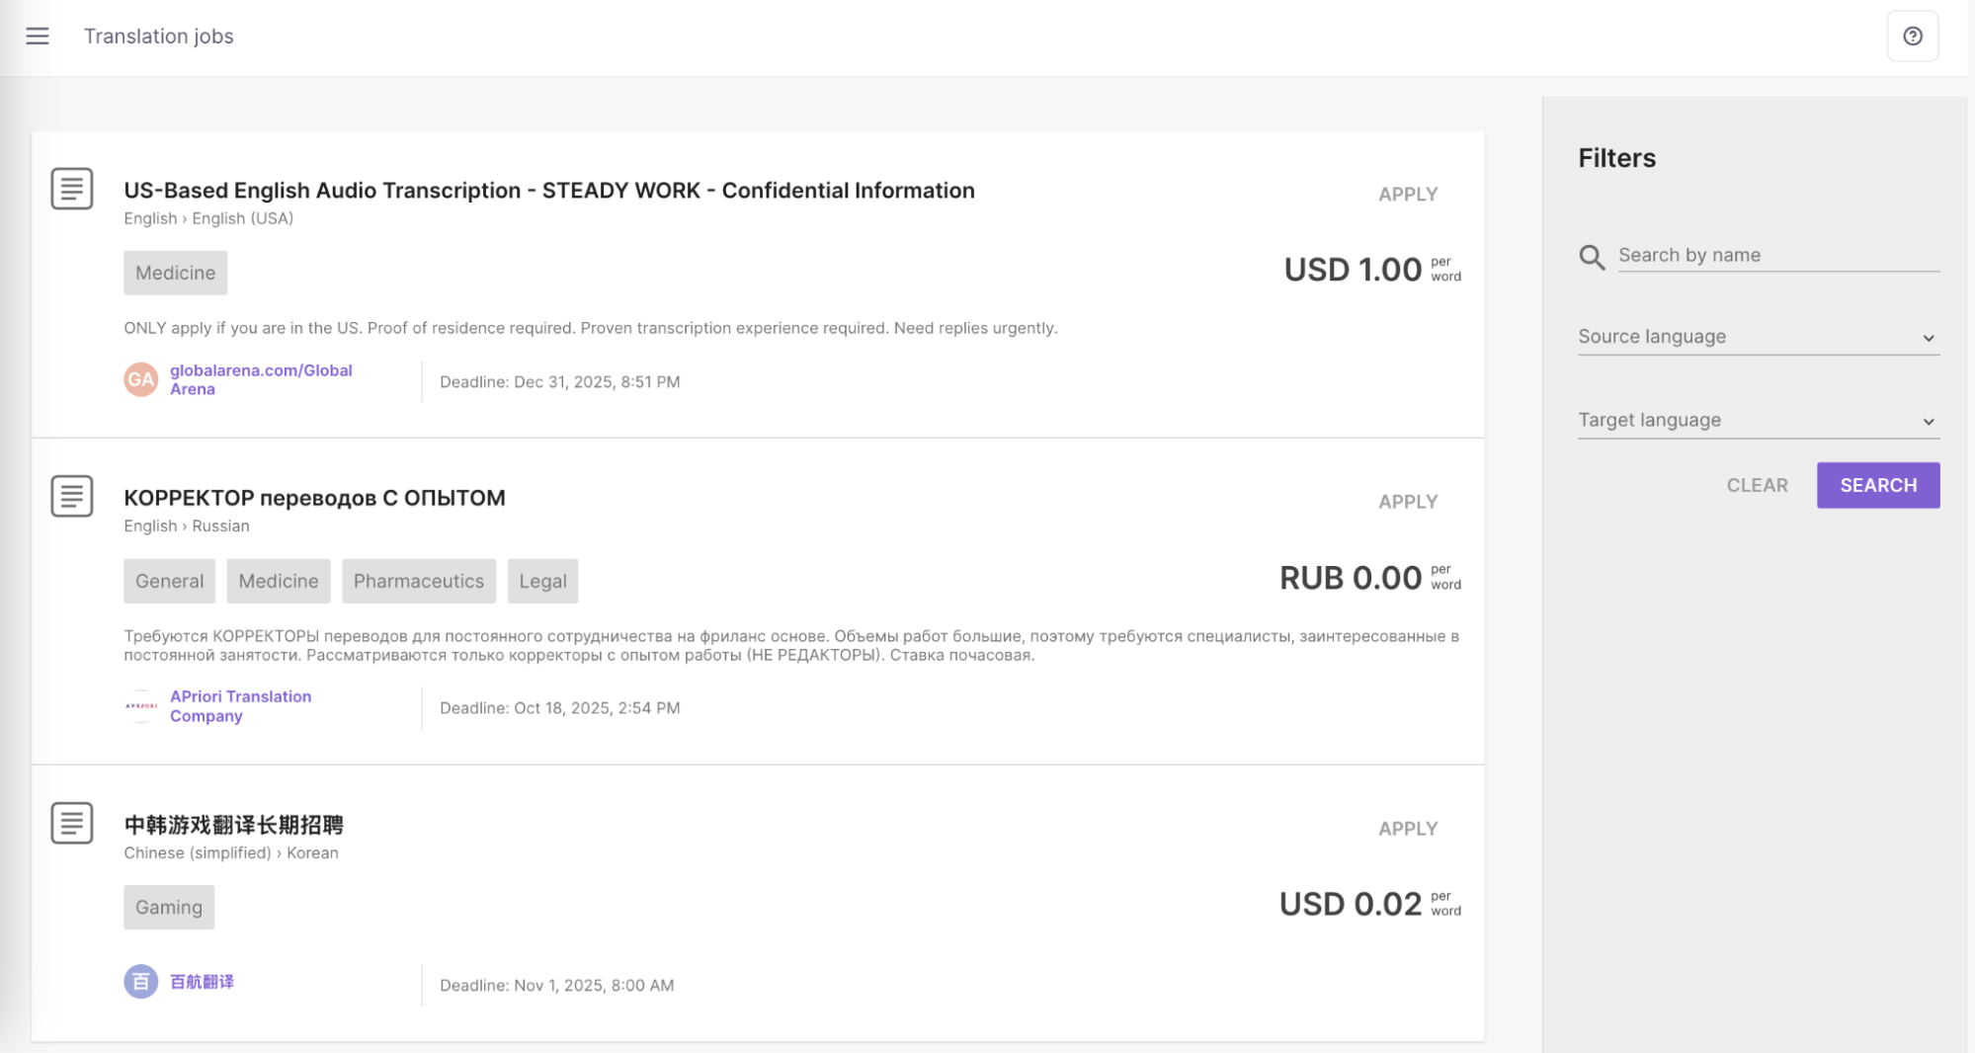The height and width of the screenshot is (1053, 1975).
Task: Open the APriori Translation Company link
Action: [x=240, y=706]
